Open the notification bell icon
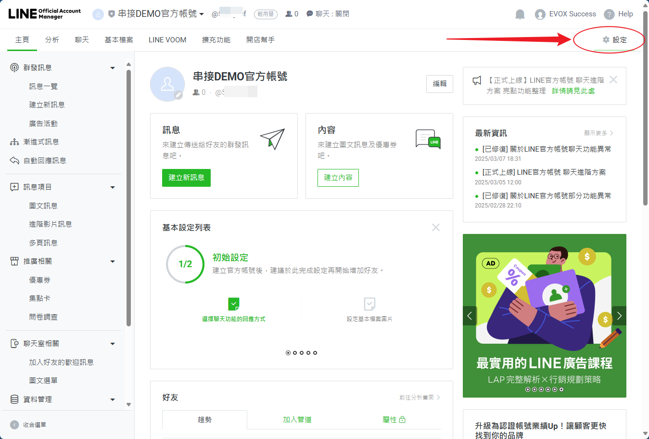The width and height of the screenshot is (649, 439). [x=520, y=14]
